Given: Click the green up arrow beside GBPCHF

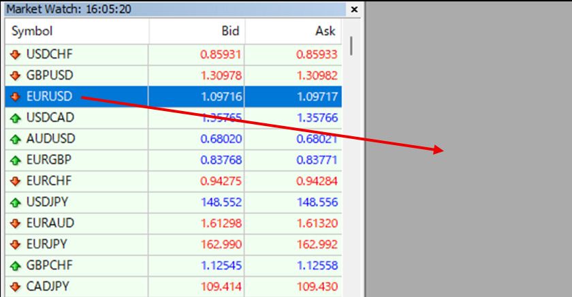Looking at the screenshot, I should pos(15,266).
